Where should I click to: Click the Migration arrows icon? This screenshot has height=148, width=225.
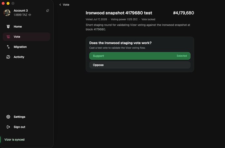[x=8, y=47]
